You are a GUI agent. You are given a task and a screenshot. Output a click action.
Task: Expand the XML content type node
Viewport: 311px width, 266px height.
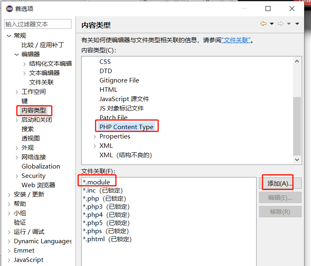coord(95,146)
